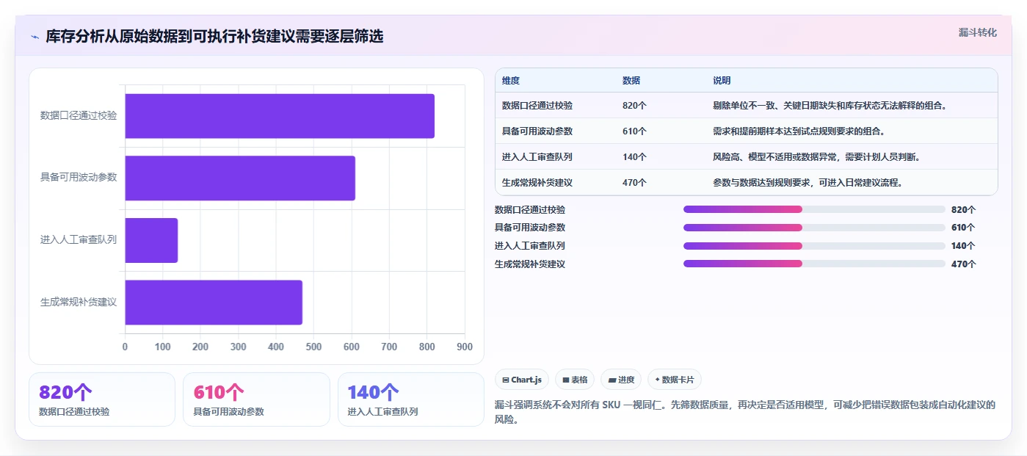This screenshot has height=456, width=1027.
Task: Click footer paragraph starting 漏斗强调系统
Action: pos(745,412)
